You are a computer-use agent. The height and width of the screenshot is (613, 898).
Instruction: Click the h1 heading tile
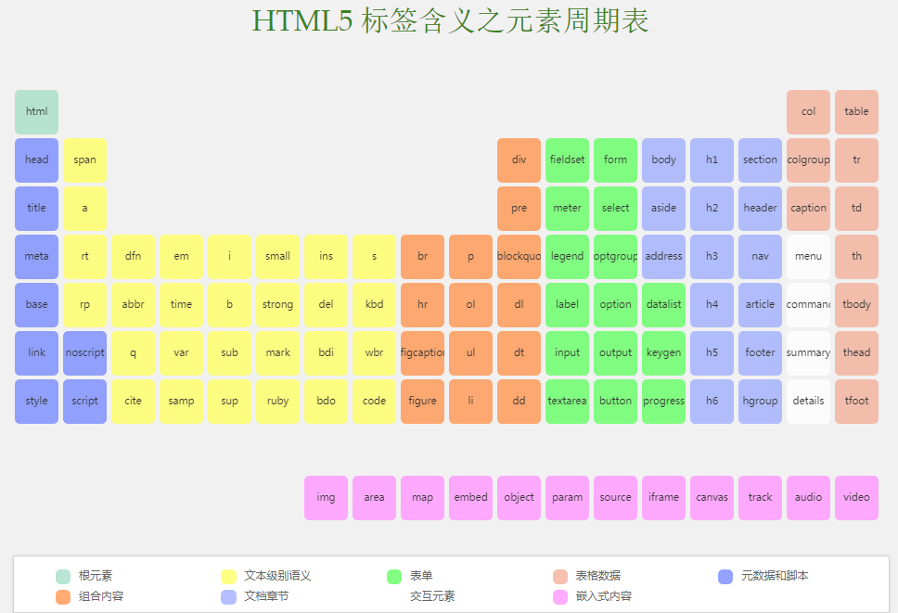[x=712, y=160]
